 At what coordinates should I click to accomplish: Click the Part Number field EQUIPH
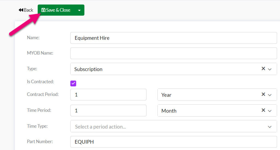pos(174,142)
